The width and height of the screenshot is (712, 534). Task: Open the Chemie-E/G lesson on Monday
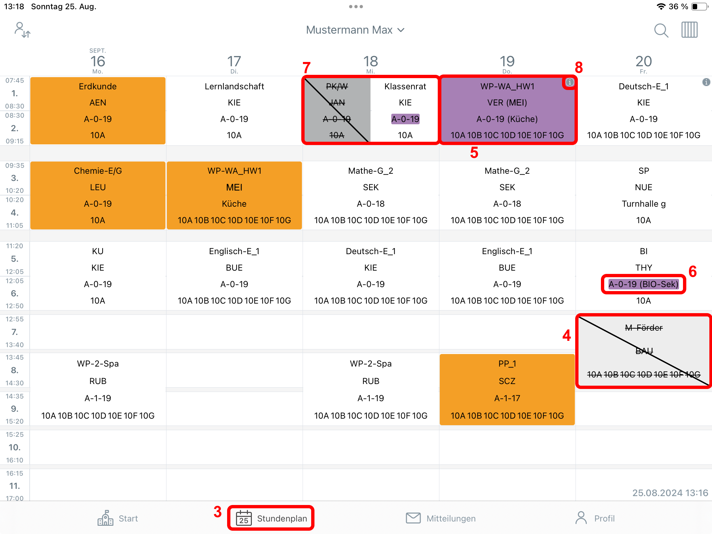tap(98, 195)
